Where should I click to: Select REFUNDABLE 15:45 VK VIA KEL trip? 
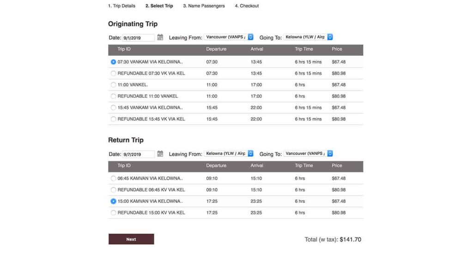pyautogui.click(x=114, y=119)
